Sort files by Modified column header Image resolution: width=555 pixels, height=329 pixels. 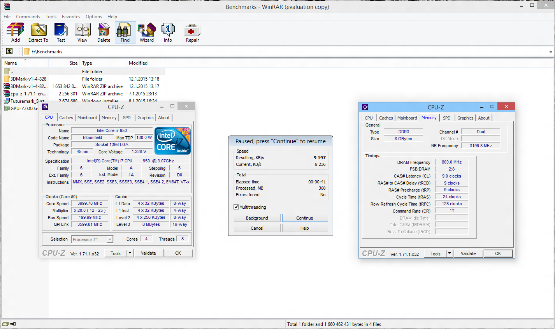(x=146, y=63)
